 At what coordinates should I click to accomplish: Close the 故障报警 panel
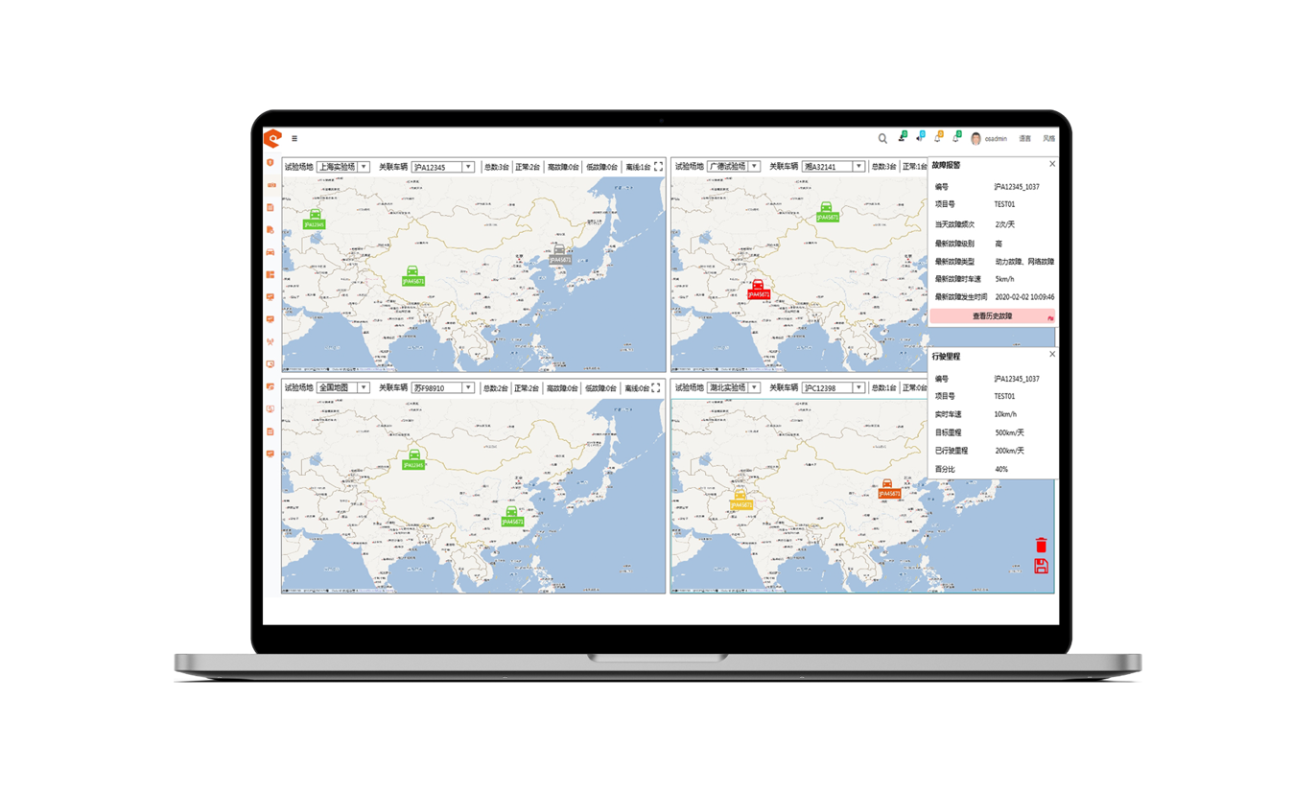coord(1052,164)
